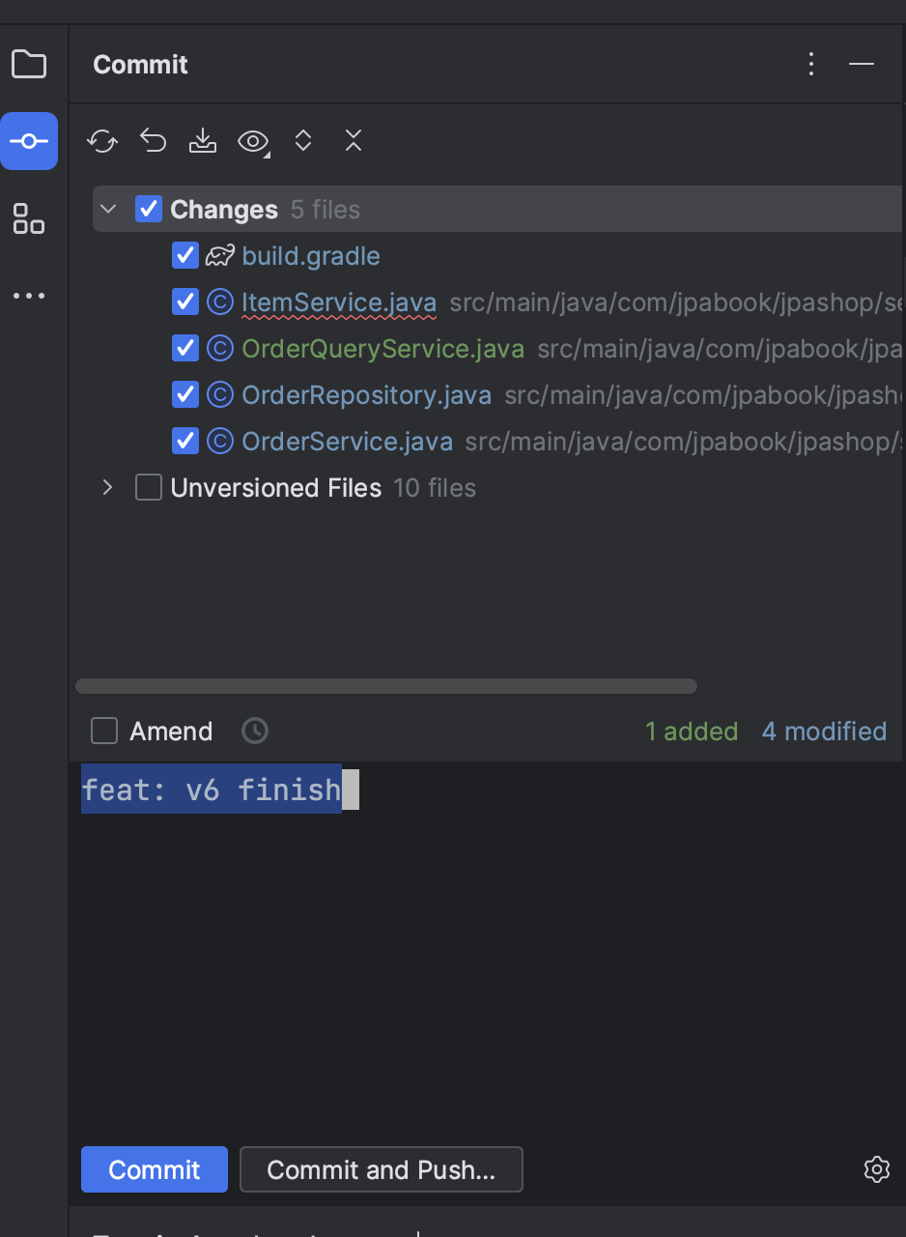Select OrderRepository.java in changes list
Image resolution: width=906 pixels, height=1237 pixels.
pyautogui.click(x=367, y=395)
